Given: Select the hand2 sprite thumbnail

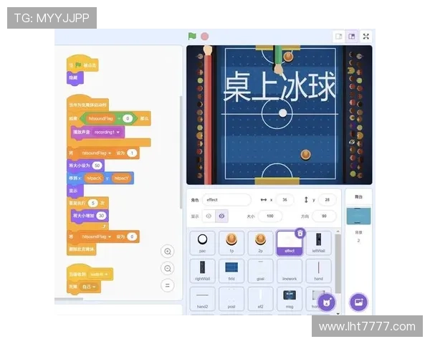Looking at the screenshot, I should pos(202,299).
